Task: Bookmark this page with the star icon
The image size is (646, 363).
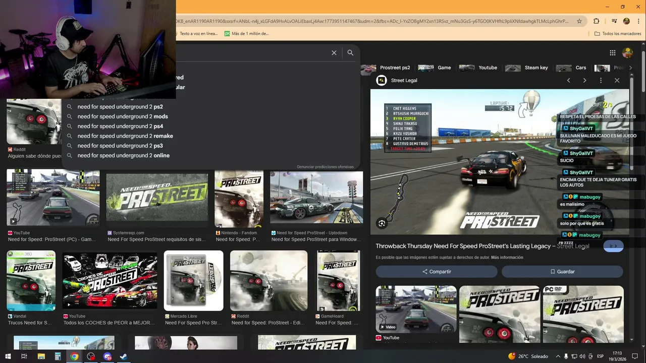Action: pyautogui.click(x=579, y=21)
